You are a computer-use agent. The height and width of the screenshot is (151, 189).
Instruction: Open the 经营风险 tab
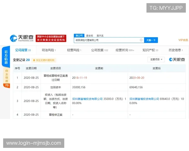click(74, 50)
